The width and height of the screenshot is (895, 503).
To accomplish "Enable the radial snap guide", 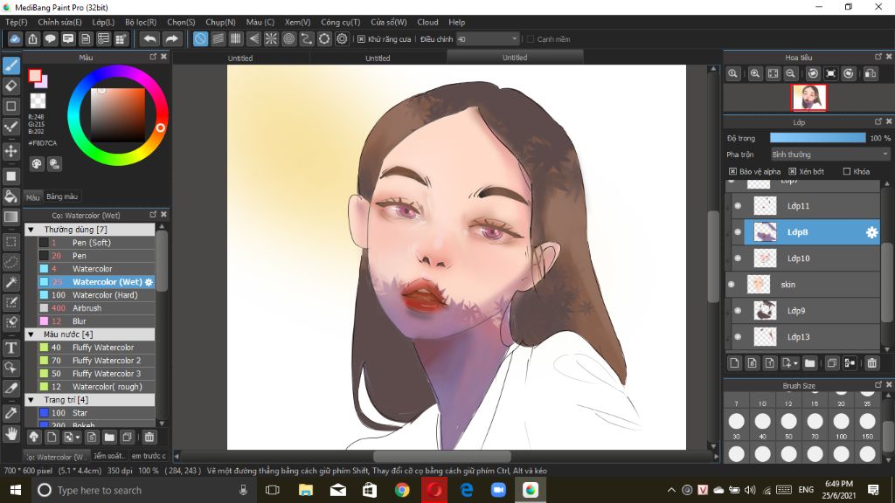I will 271,38.
